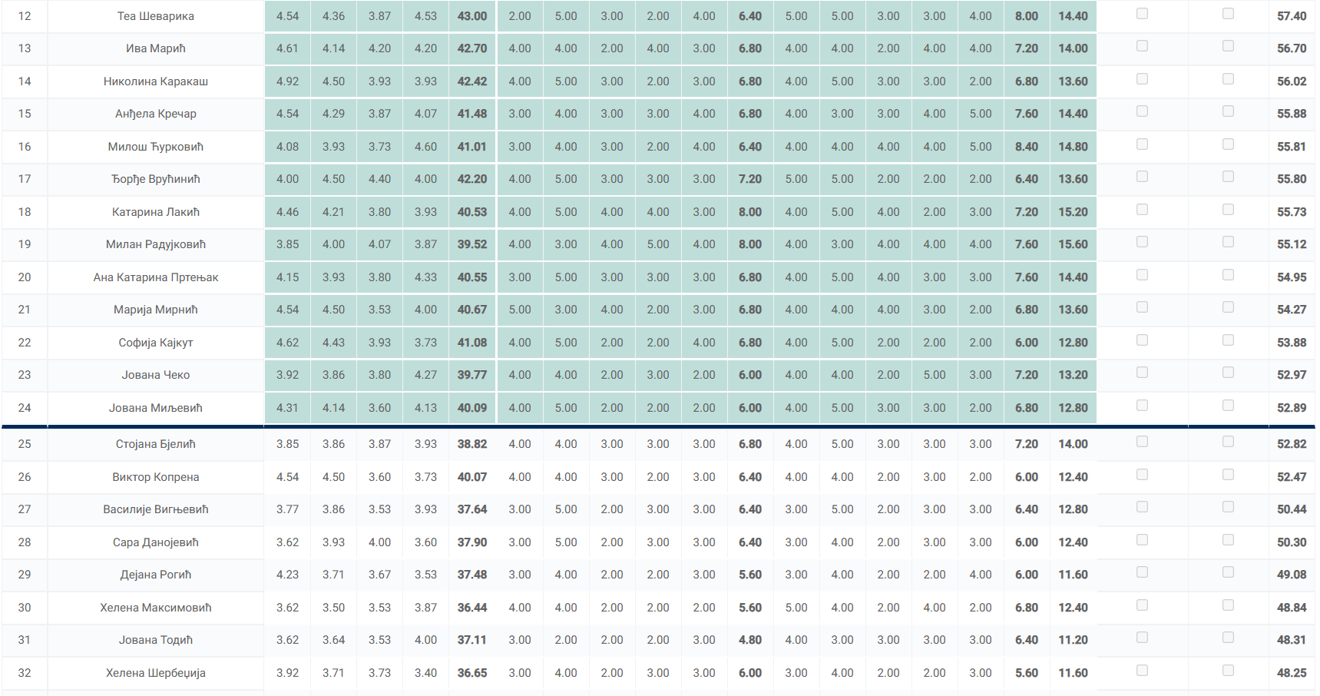The image size is (1320, 696).
Task: Click the name Анђела Кречар
Action: click(x=156, y=114)
